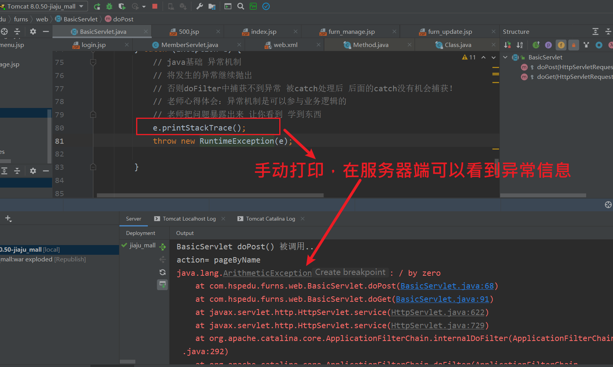Screen dimensions: 613x367
Task: Select doGet method in Structure tree
Action: pyautogui.click(x=567, y=77)
